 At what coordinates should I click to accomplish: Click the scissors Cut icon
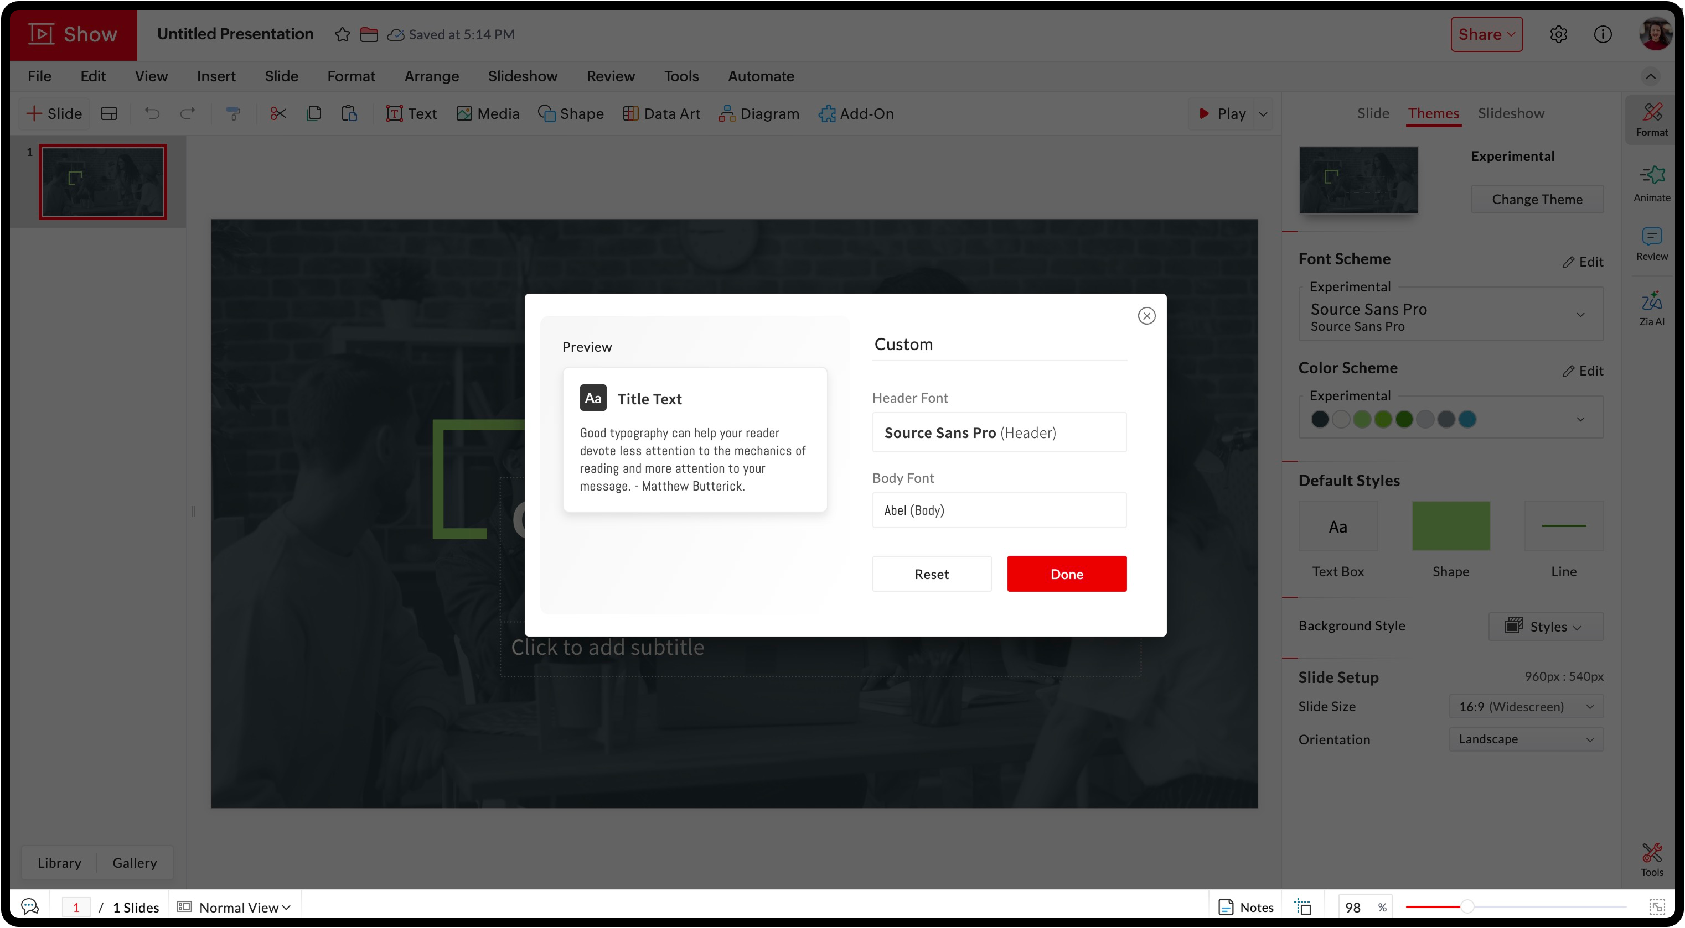click(x=278, y=114)
